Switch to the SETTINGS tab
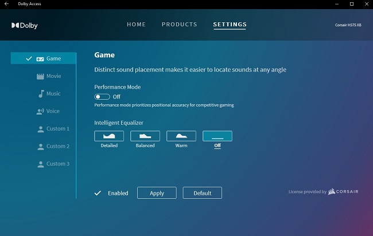The width and height of the screenshot is (373, 236). (230, 25)
